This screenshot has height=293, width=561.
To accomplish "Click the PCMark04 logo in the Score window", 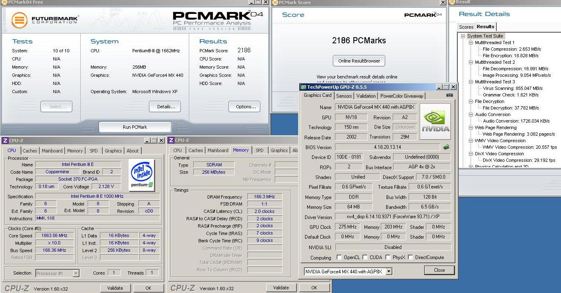I will pos(423,15).
